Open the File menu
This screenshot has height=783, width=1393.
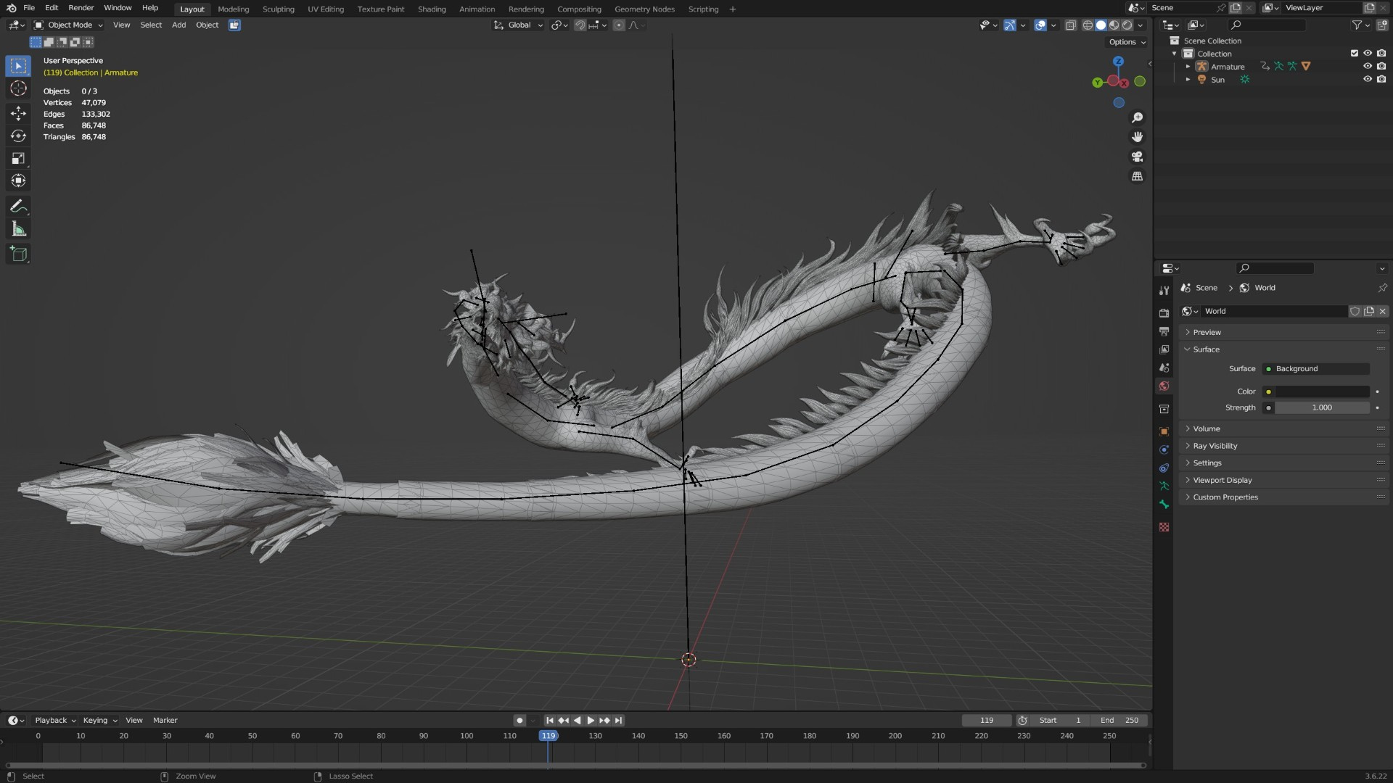(x=29, y=8)
